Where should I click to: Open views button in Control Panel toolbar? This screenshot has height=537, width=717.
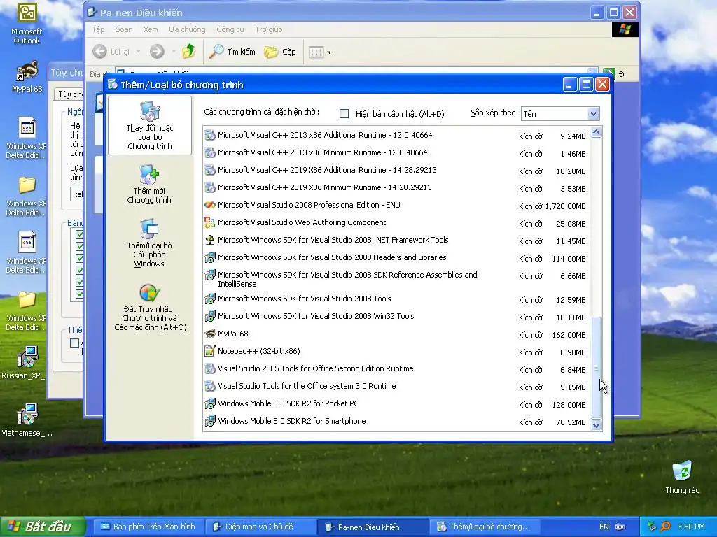click(x=319, y=52)
